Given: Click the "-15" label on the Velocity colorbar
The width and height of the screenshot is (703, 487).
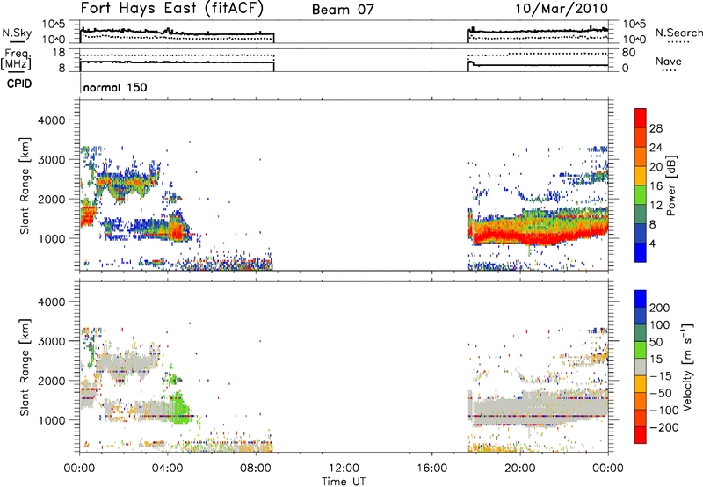Looking at the screenshot, I should point(661,375).
